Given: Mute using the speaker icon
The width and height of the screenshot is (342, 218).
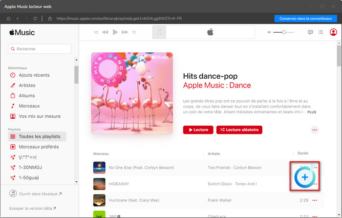Looking at the screenshot, I should point(269,32).
